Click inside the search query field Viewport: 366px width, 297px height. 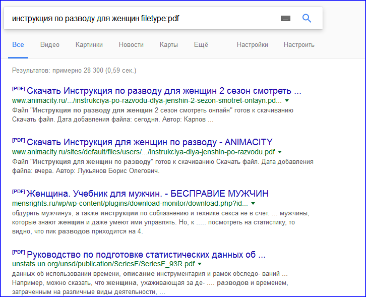(x=141, y=19)
